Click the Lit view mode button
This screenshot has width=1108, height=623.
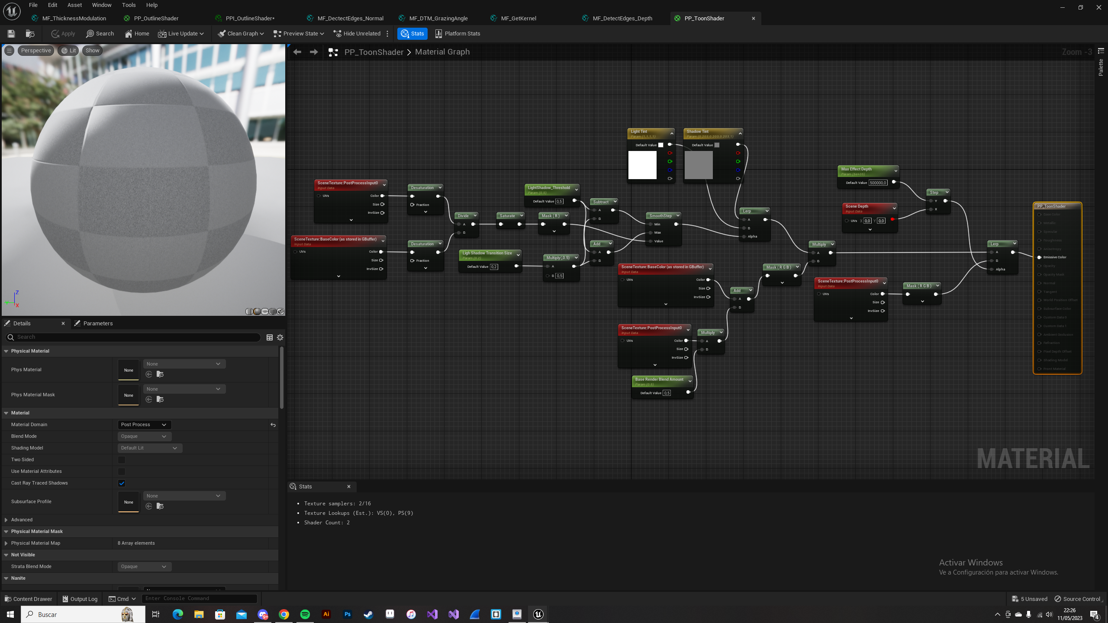(68, 51)
